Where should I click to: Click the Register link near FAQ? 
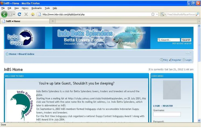click(x=175, y=60)
